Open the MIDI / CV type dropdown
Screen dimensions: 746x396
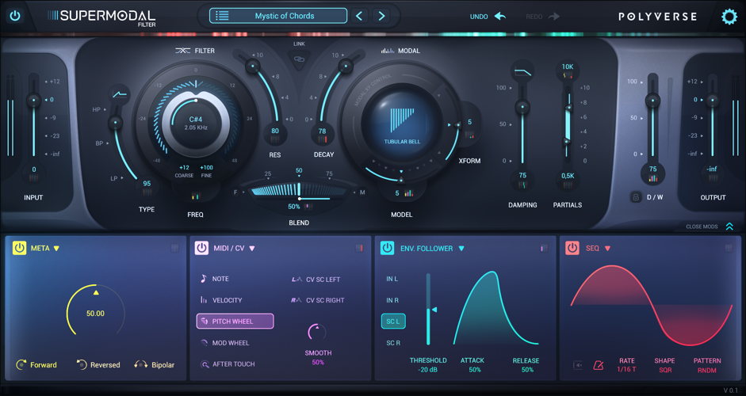(x=251, y=248)
